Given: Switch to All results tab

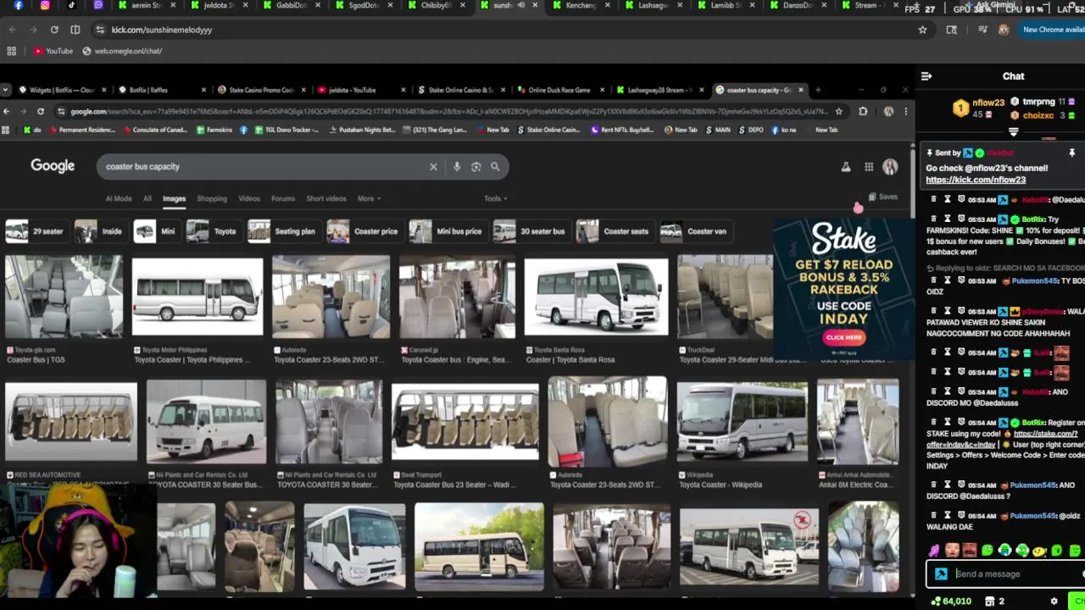Looking at the screenshot, I should (x=147, y=198).
